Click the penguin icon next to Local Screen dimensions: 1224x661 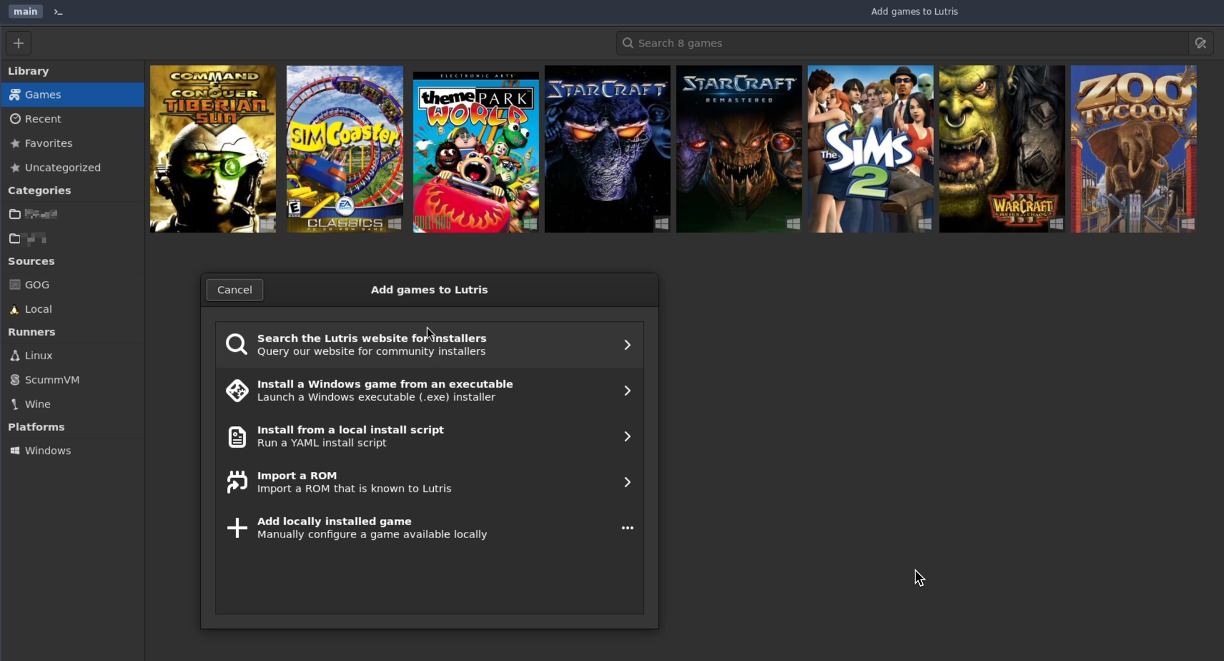(15, 309)
